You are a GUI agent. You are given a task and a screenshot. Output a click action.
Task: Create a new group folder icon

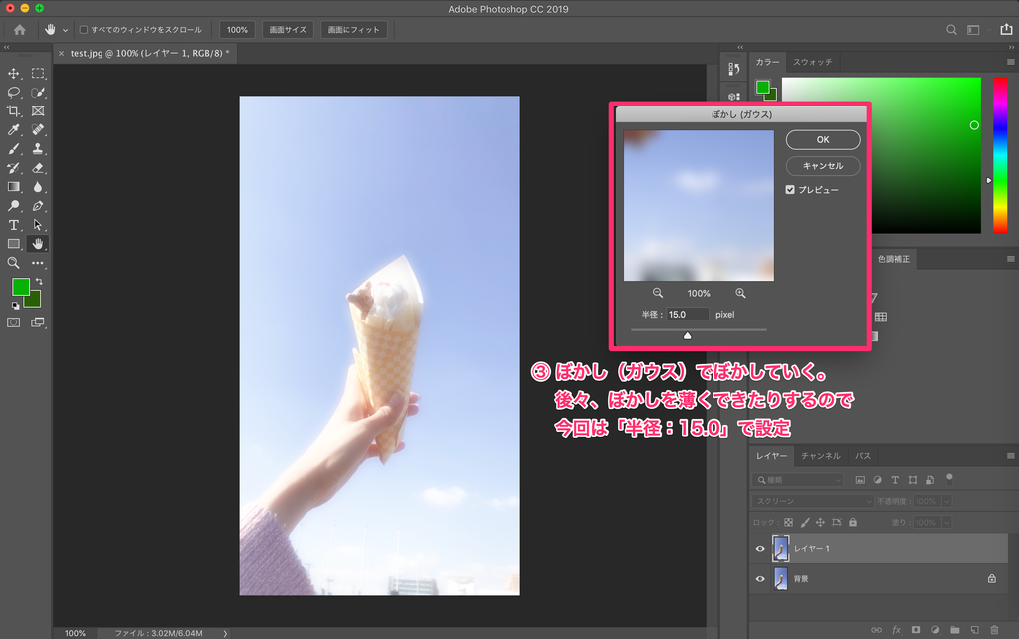pyautogui.click(x=954, y=630)
